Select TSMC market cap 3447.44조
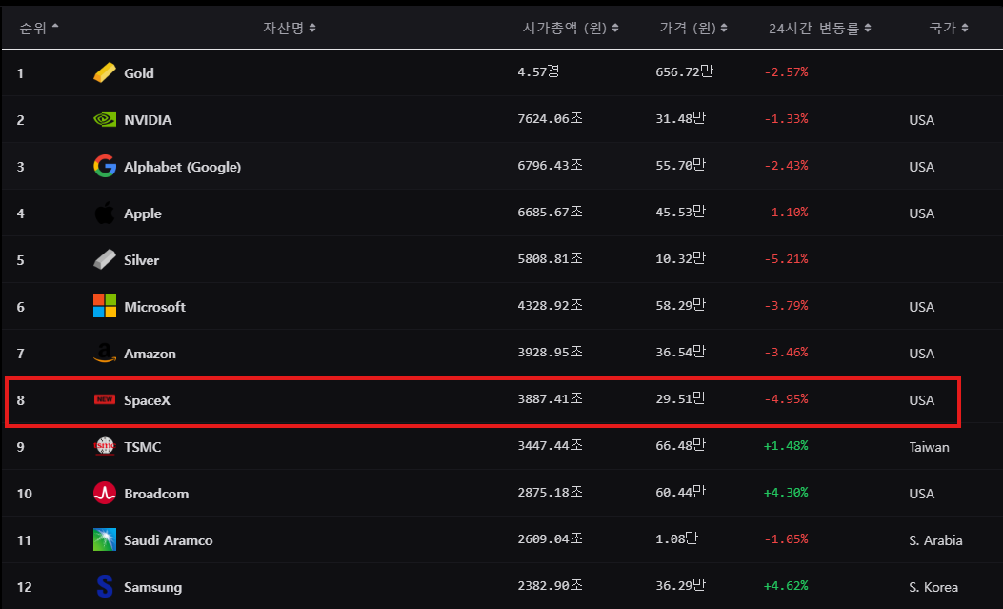 tap(551, 445)
